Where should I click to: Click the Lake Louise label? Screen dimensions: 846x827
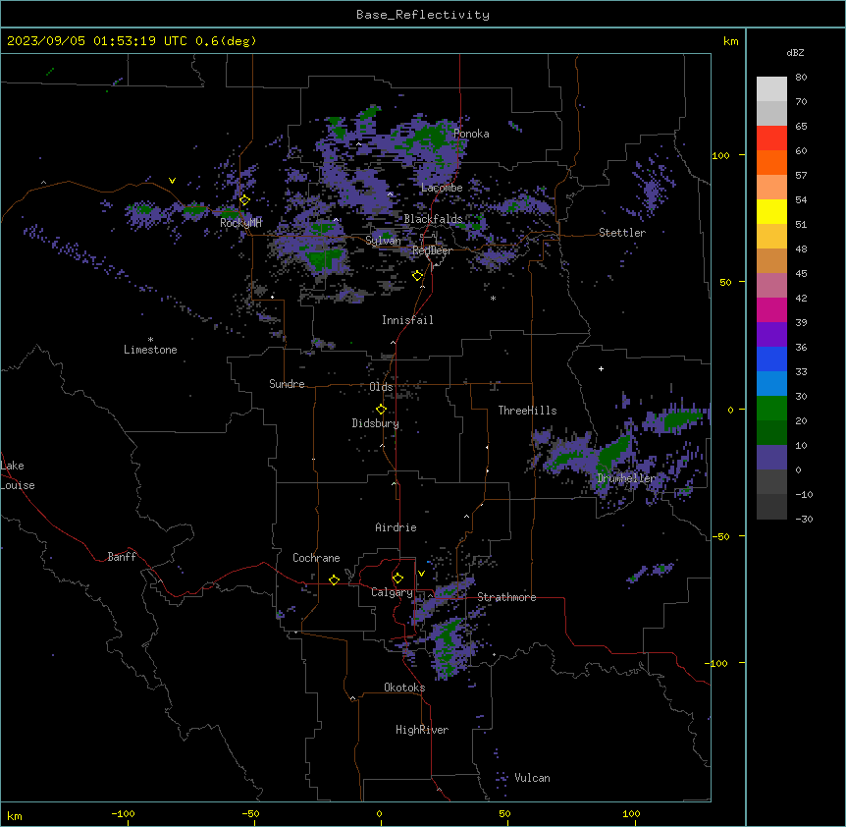[18, 475]
